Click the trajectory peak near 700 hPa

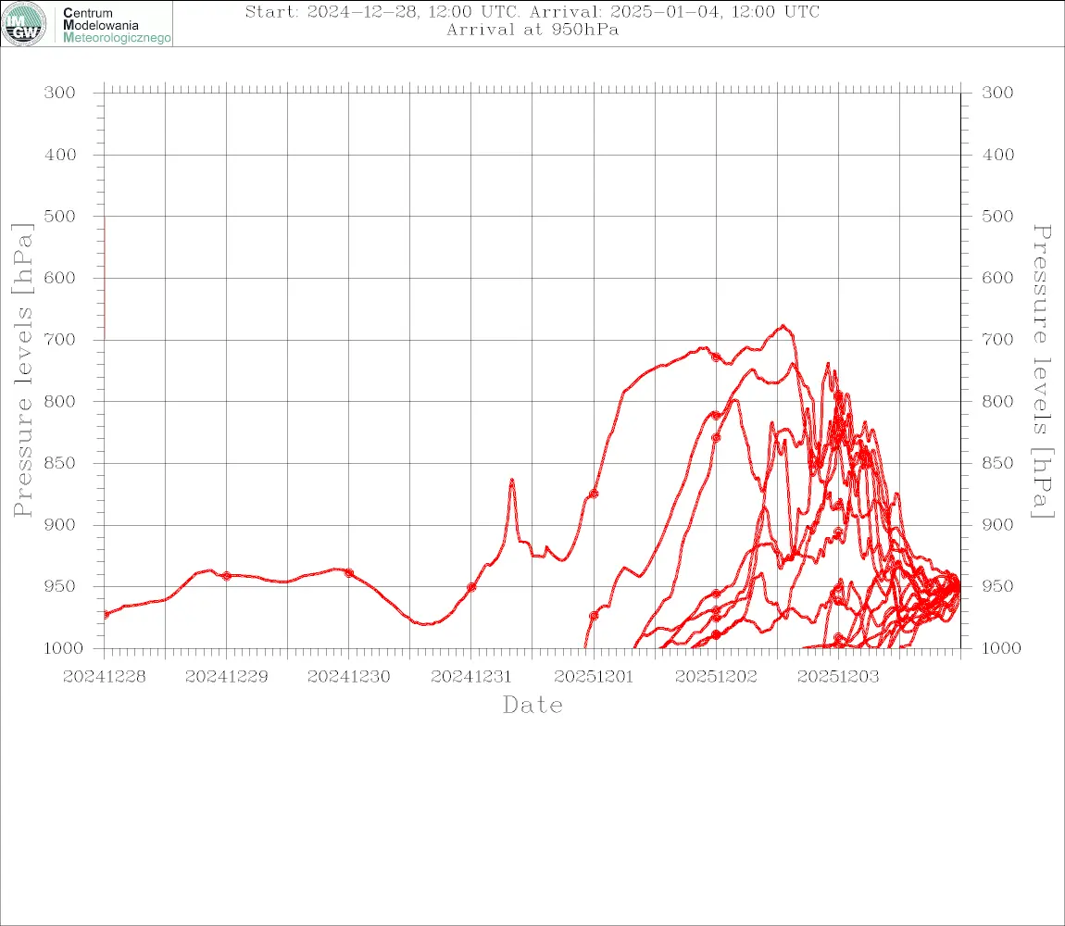[x=783, y=326]
